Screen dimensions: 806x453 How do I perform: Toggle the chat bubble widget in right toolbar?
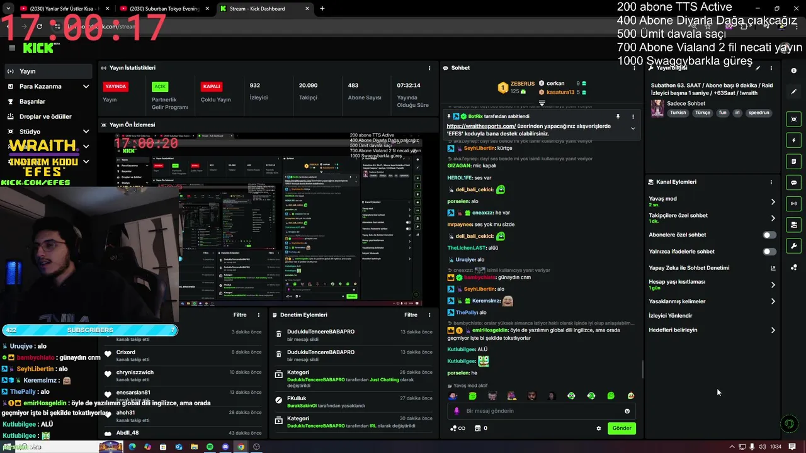(793, 182)
